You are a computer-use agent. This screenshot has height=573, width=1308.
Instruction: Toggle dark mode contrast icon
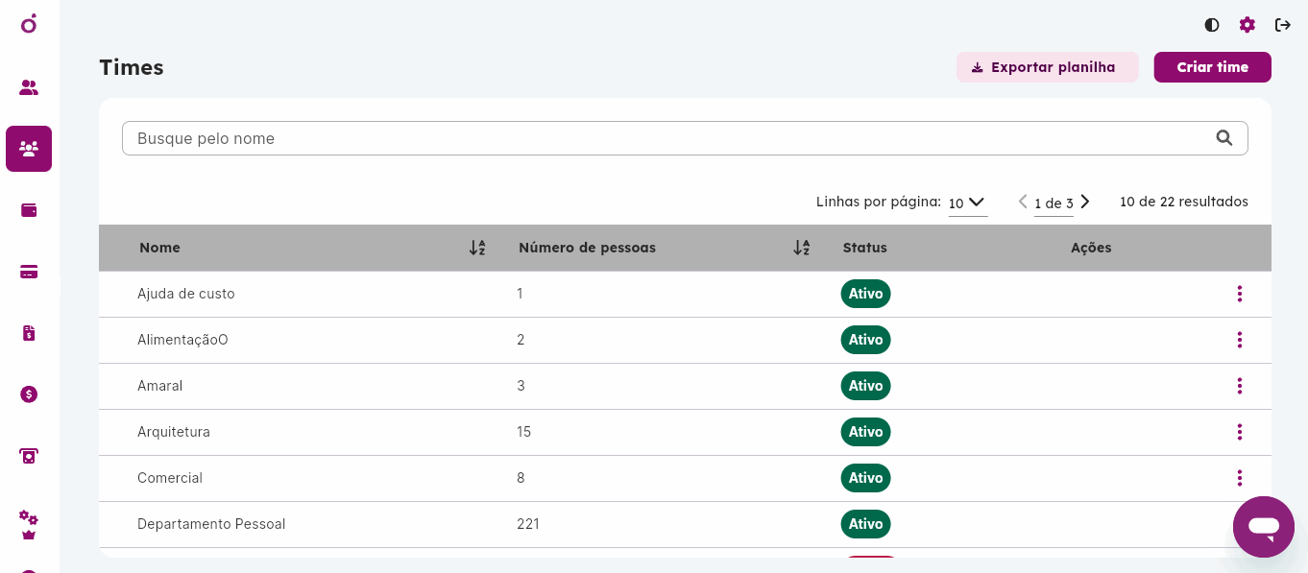coord(1212,25)
